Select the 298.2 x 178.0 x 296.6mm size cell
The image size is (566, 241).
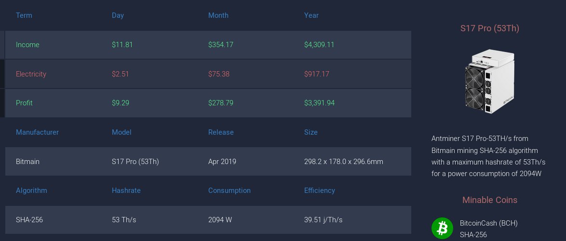[x=344, y=161]
